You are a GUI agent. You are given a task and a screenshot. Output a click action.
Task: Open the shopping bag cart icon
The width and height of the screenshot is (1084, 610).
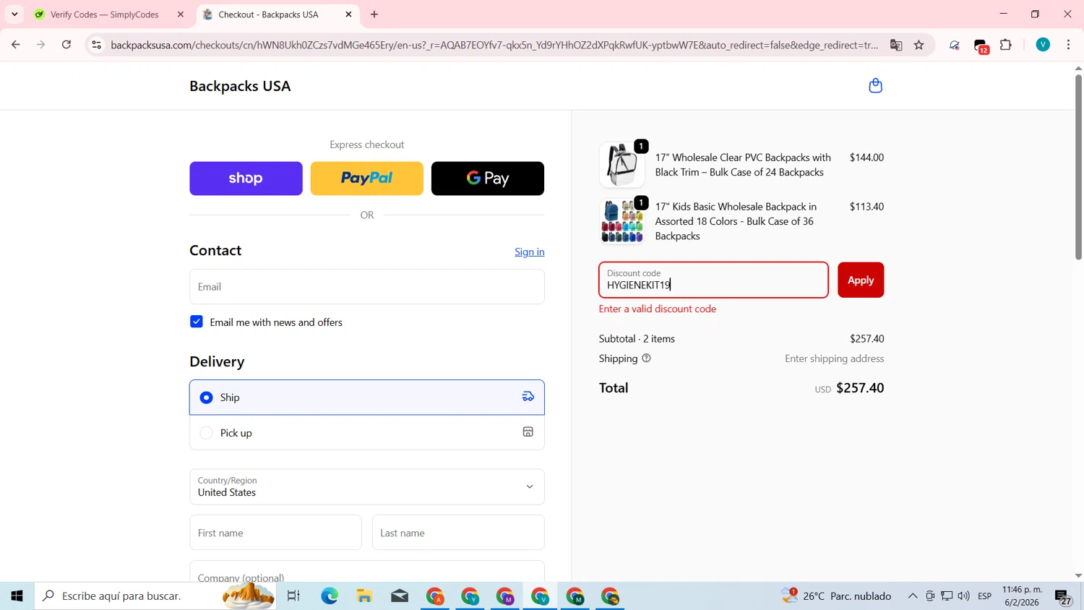click(875, 86)
